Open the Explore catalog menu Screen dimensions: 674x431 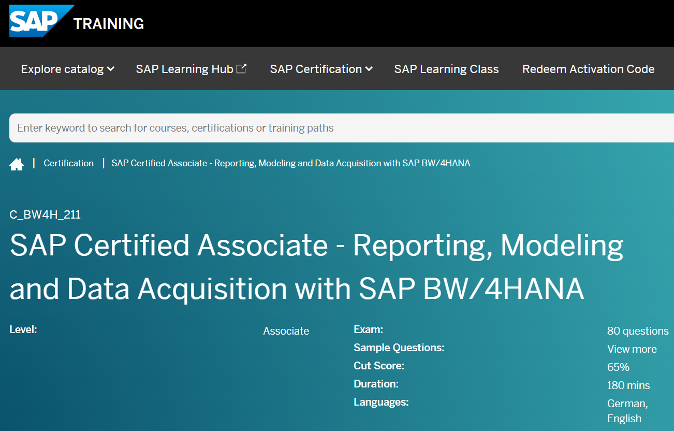coord(68,69)
